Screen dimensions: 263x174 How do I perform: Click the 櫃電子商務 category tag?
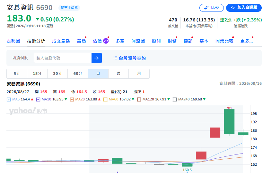tap(69, 7)
